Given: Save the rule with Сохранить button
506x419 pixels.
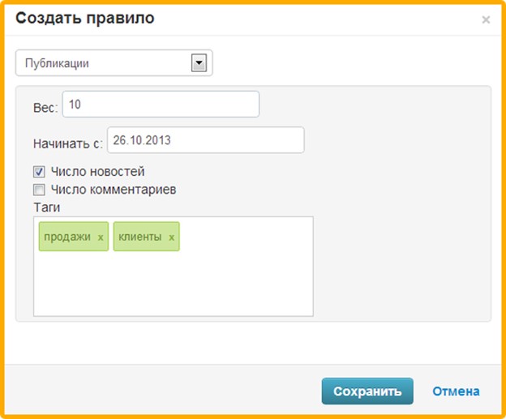Looking at the screenshot, I should (x=367, y=391).
